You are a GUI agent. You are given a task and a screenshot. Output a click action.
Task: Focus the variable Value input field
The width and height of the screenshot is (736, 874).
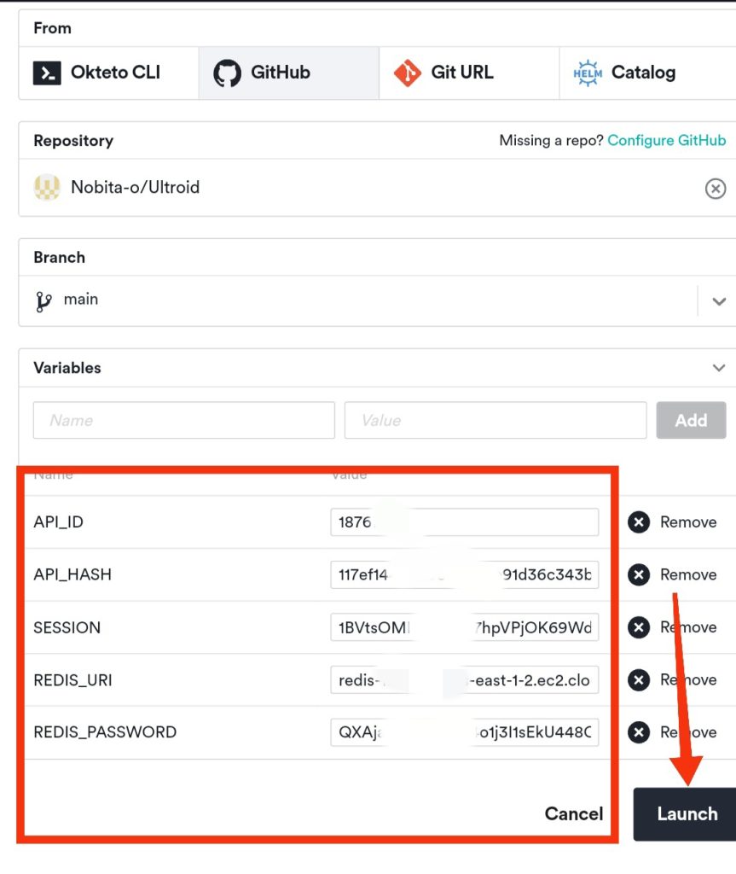(x=495, y=420)
